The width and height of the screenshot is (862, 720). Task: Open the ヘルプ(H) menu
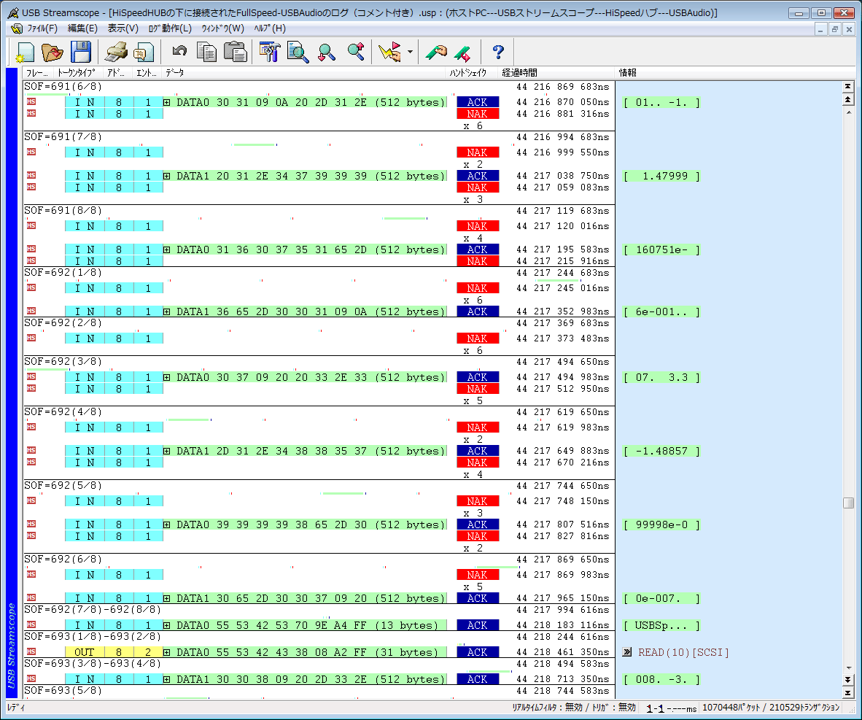(270, 28)
